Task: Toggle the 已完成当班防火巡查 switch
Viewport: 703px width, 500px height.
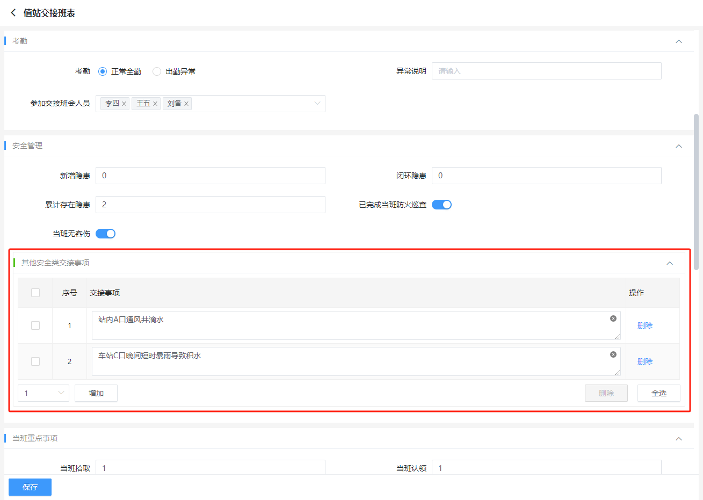Action: click(x=441, y=205)
